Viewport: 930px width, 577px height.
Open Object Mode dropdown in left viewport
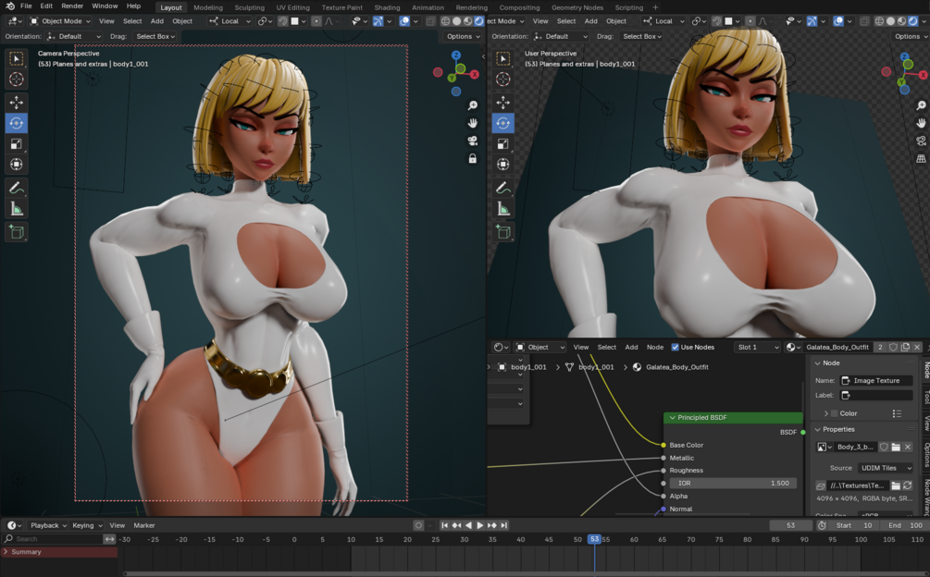click(x=60, y=21)
